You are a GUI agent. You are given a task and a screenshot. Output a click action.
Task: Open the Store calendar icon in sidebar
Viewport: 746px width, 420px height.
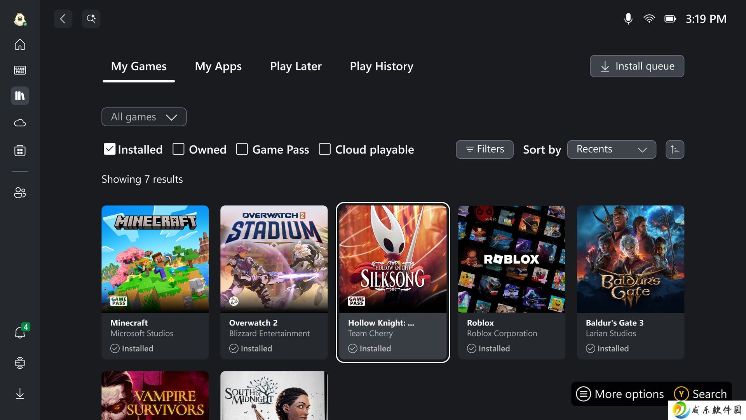tap(20, 150)
